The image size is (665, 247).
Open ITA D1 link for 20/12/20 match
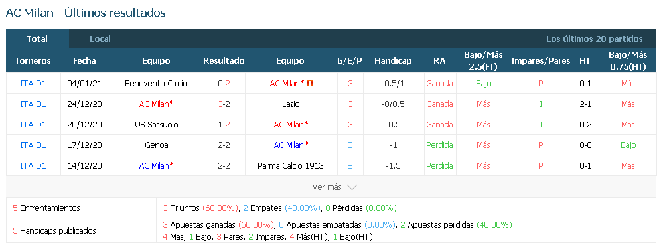[x=33, y=125]
